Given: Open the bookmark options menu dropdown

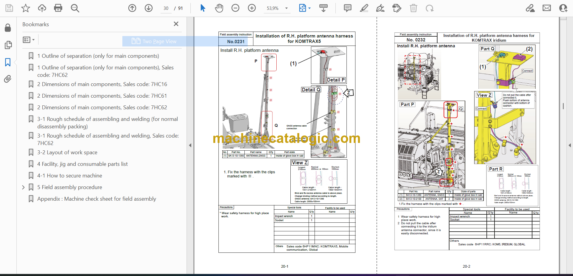Looking at the screenshot, I should pos(29,40).
